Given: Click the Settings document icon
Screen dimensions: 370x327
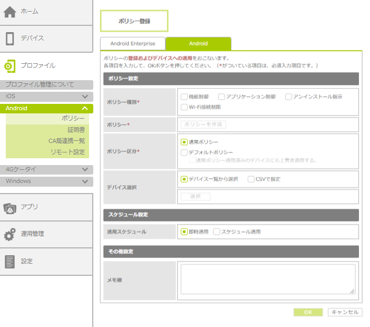Looking at the screenshot, I should pyautogui.click(x=9, y=262).
